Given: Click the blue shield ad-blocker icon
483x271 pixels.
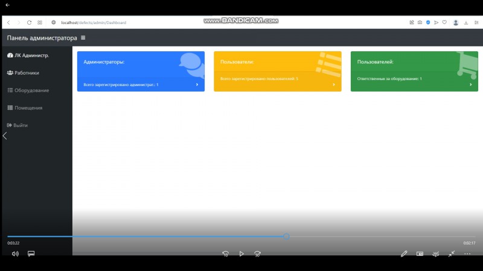Looking at the screenshot, I should (x=428, y=22).
